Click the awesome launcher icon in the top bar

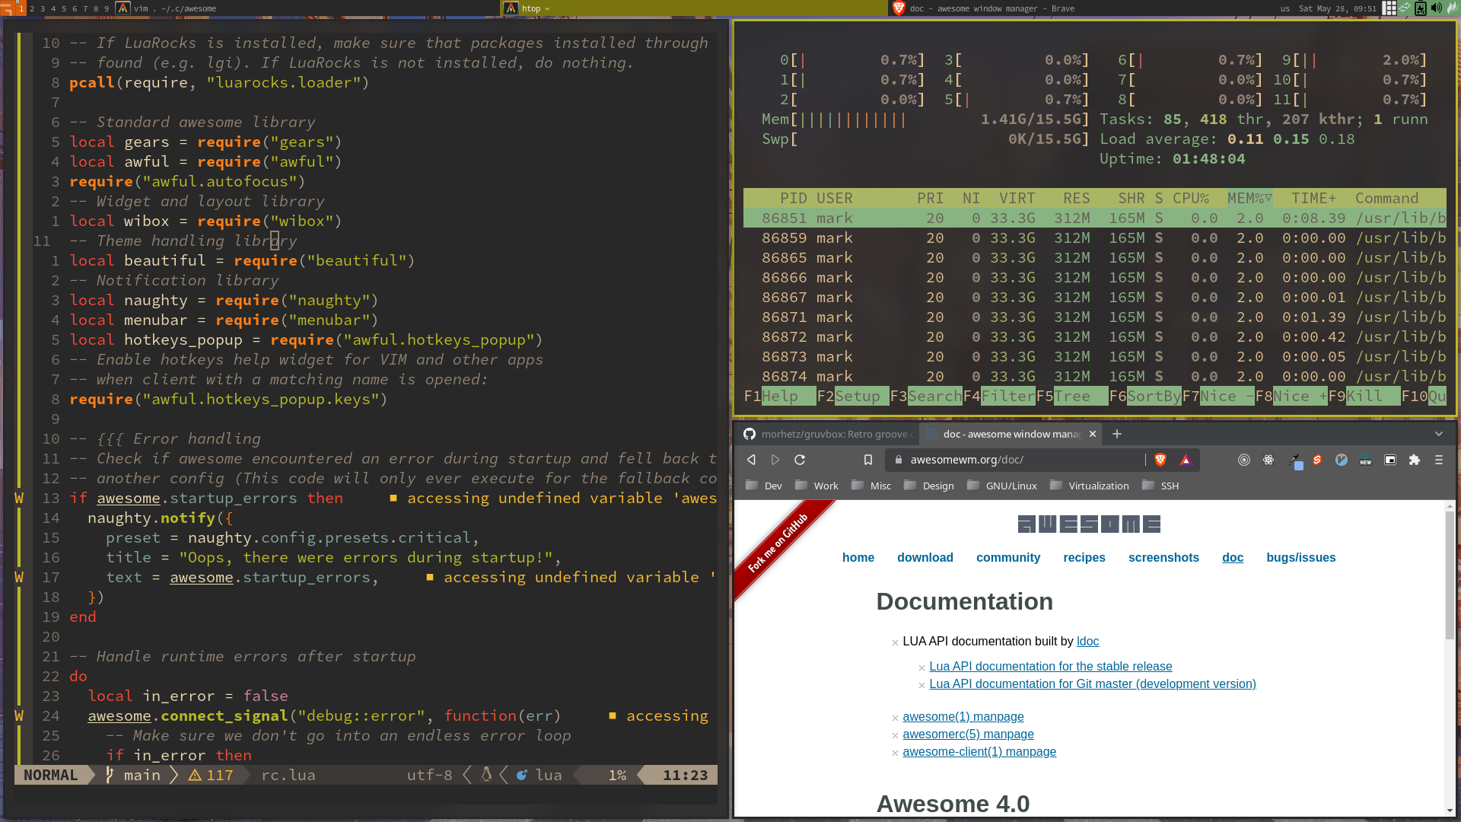point(7,8)
